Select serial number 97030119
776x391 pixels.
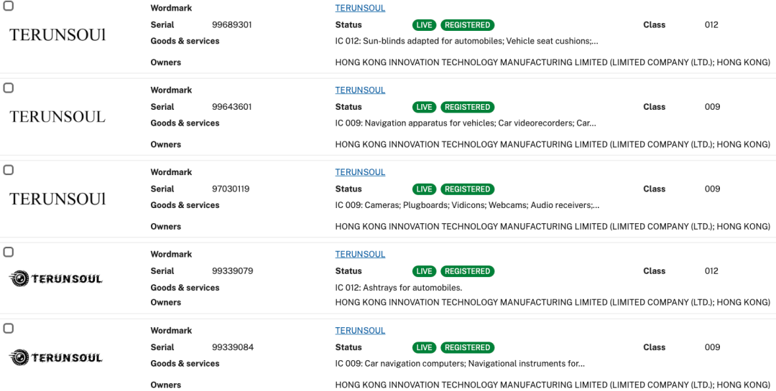[231, 189]
